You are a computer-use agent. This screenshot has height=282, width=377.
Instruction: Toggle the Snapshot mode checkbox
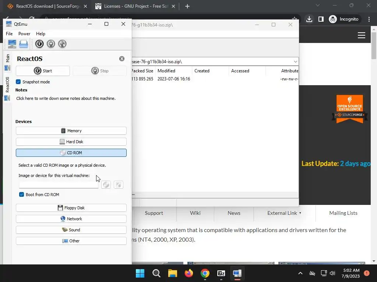[x=18, y=82]
